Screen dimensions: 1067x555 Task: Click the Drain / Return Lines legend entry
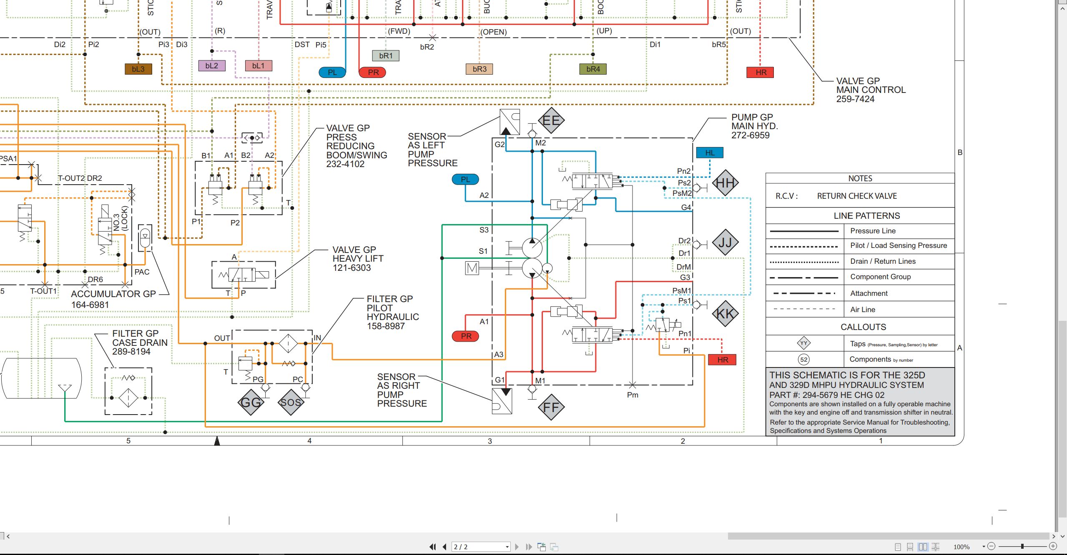point(883,261)
